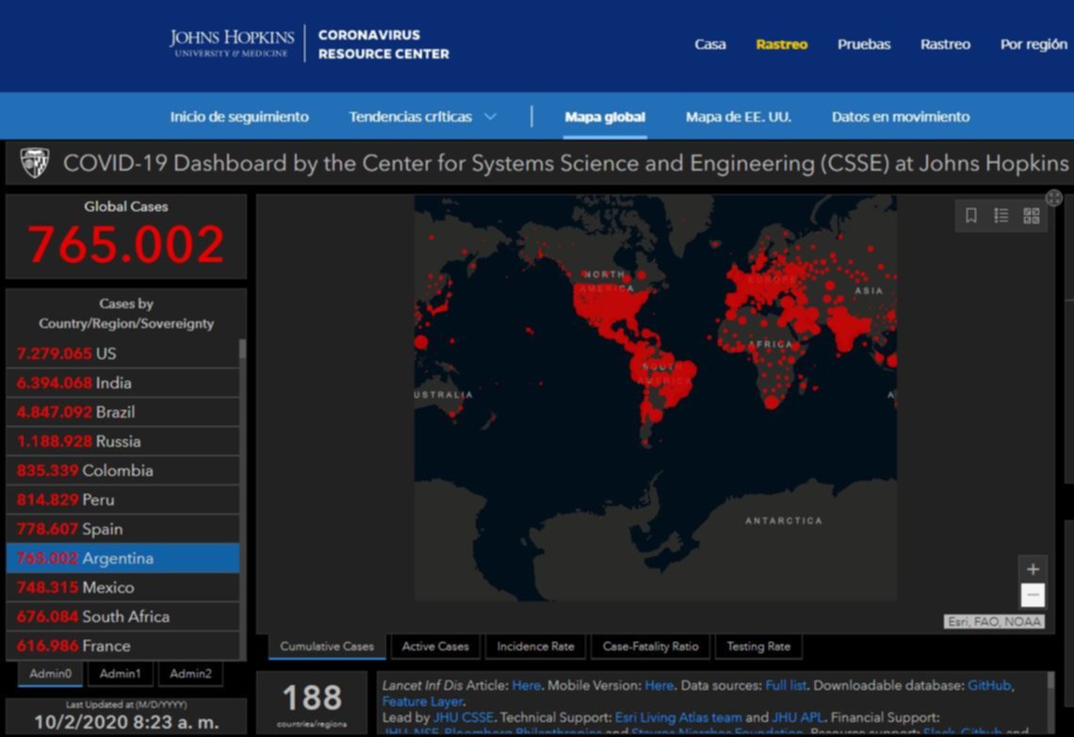This screenshot has height=737, width=1074.
Task: Open the yellow highlighted Rastreo menu item
Action: (x=782, y=44)
